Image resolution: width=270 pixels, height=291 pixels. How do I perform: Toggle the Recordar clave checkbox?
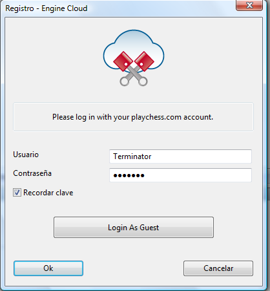tap(17, 193)
